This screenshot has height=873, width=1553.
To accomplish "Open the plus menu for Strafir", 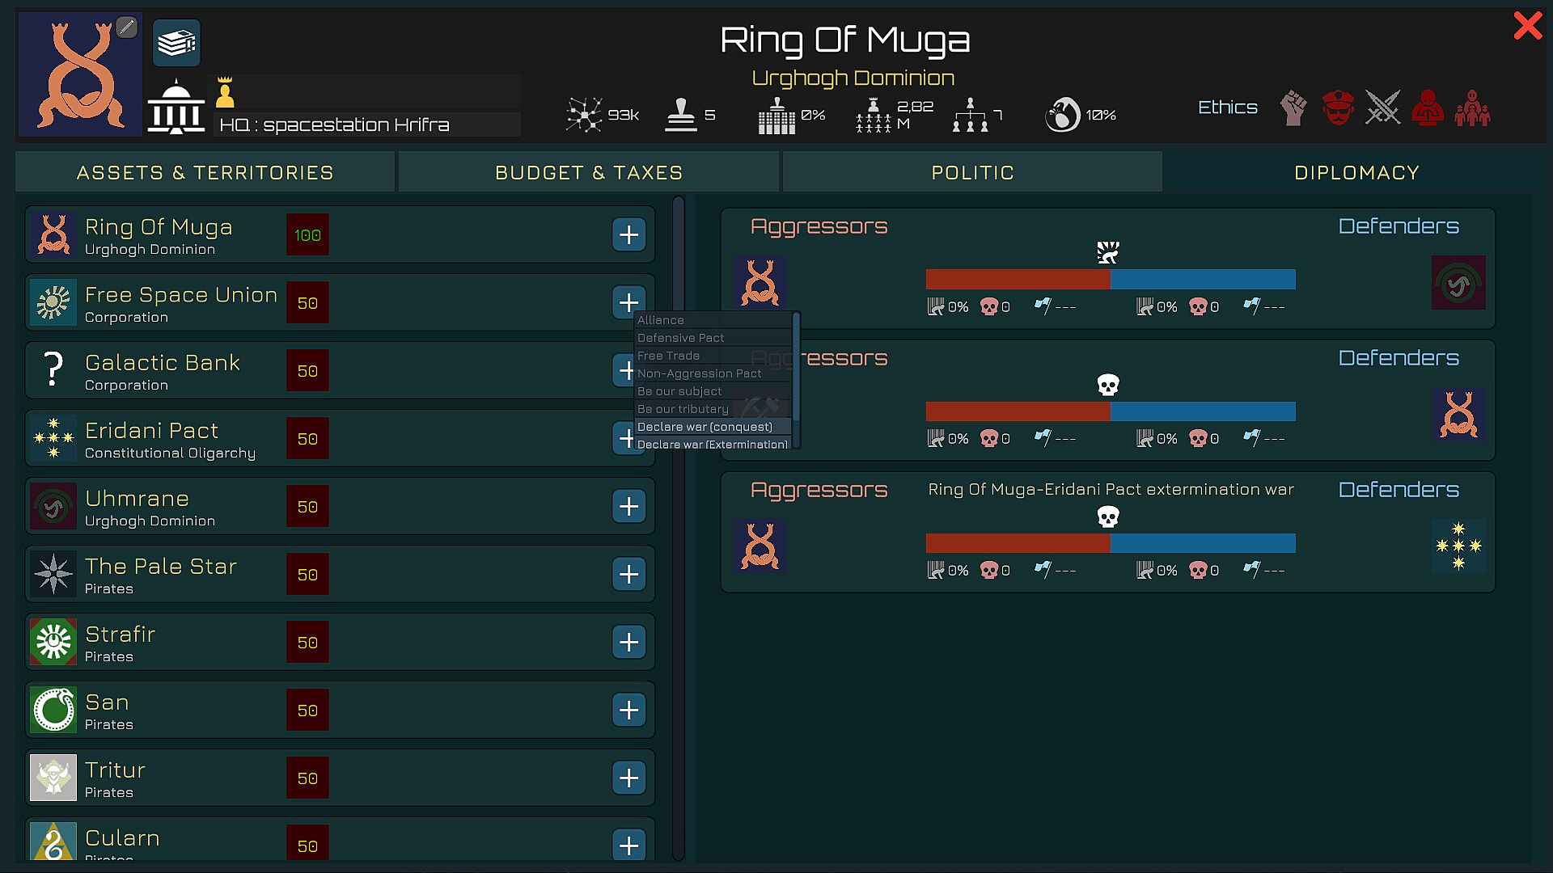I will (x=628, y=643).
